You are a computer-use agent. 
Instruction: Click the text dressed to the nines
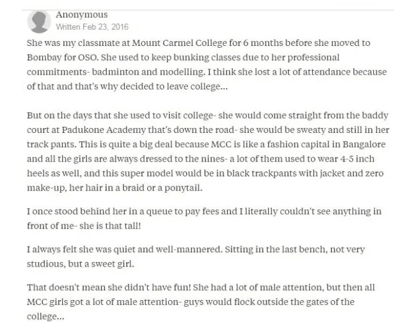pyautogui.click(x=182, y=159)
